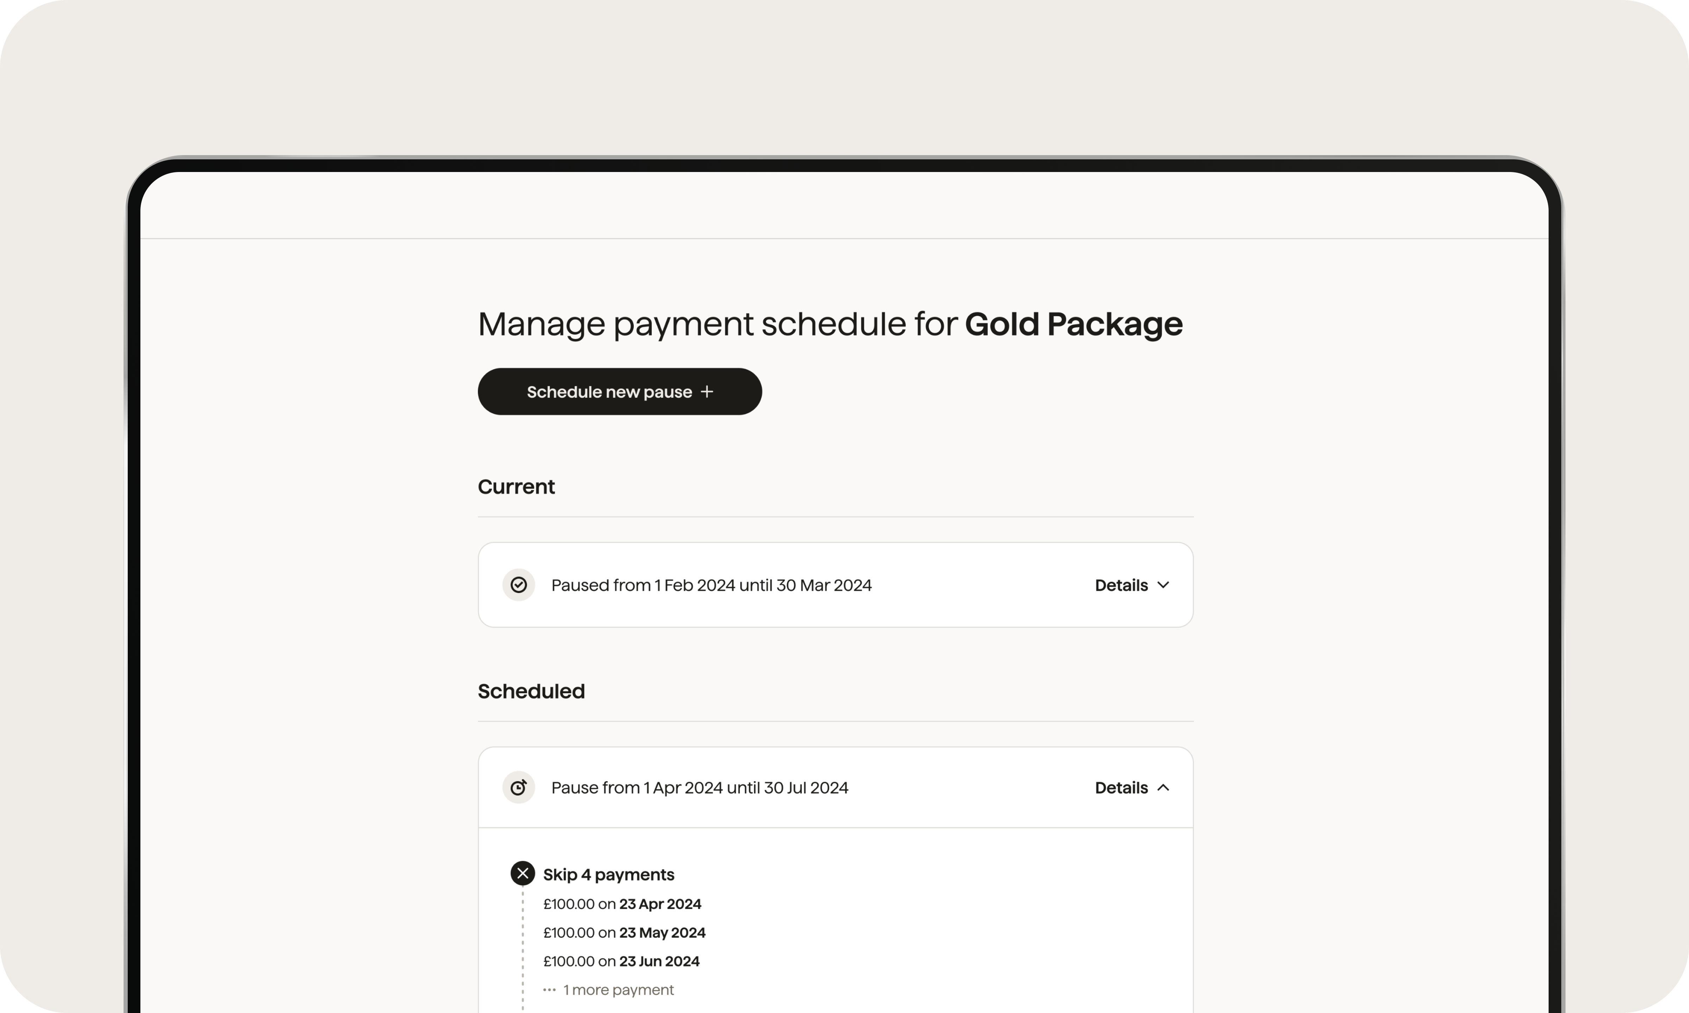Open Details label for the current pause
The height and width of the screenshot is (1013, 1689).
[1121, 585]
